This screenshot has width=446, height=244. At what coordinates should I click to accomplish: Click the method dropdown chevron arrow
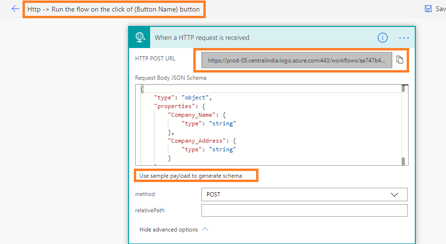pyautogui.click(x=394, y=195)
